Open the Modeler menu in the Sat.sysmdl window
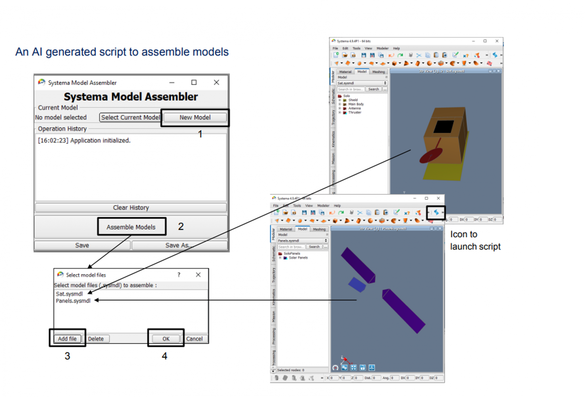 click(382, 48)
